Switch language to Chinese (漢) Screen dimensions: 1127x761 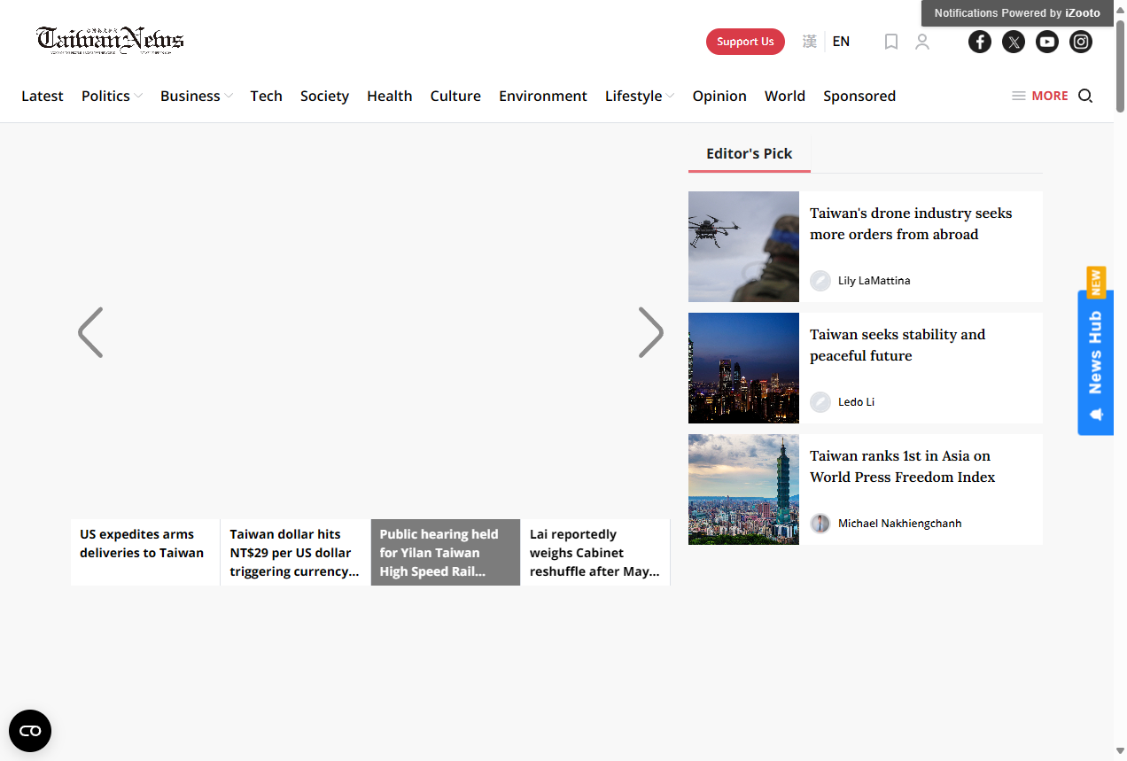tap(809, 42)
